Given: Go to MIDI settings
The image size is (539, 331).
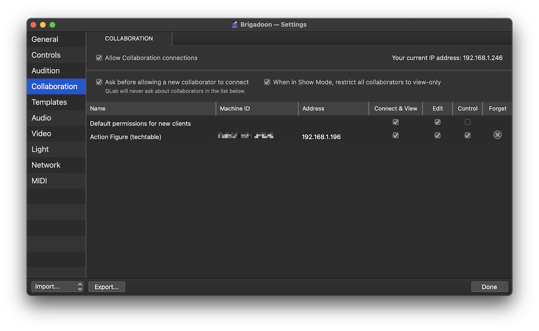Looking at the screenshot, I should pyautogui.click(x=40, y=181).
